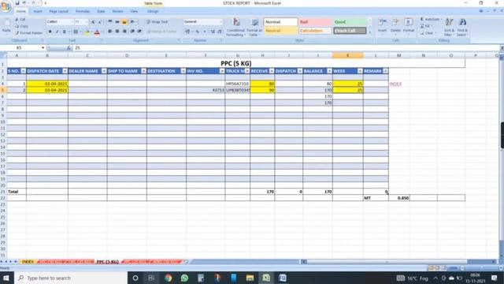The image size is (504, 284).
Task: Toggle underline formatting
Action: (x=64, y=32)
